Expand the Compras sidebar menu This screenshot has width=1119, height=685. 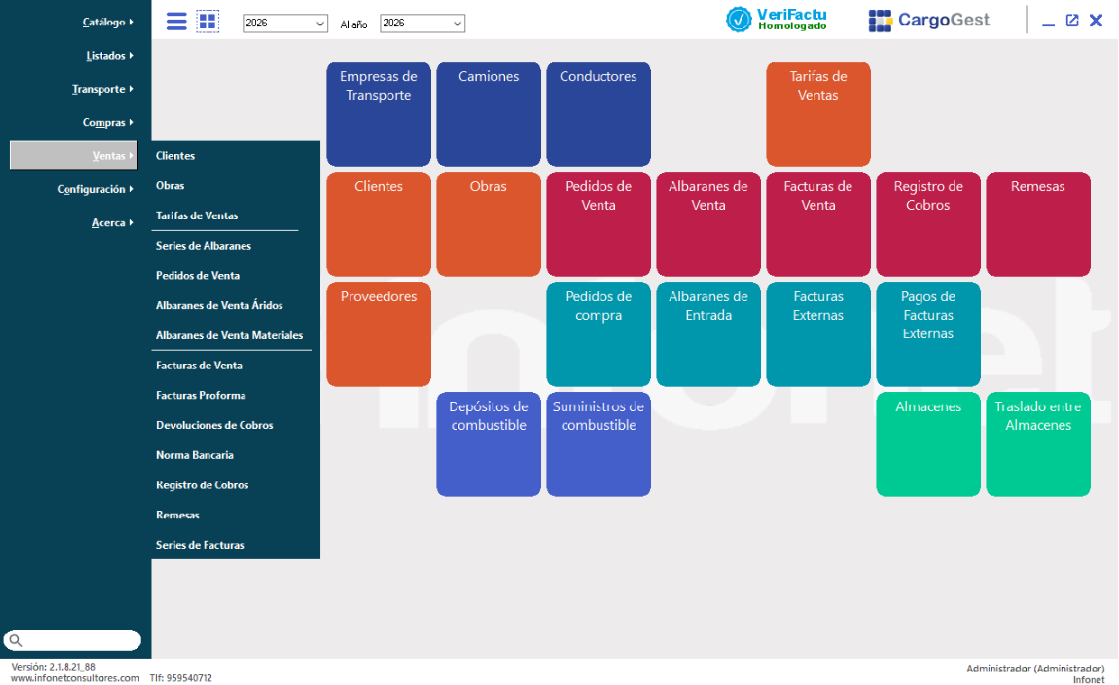107,123
